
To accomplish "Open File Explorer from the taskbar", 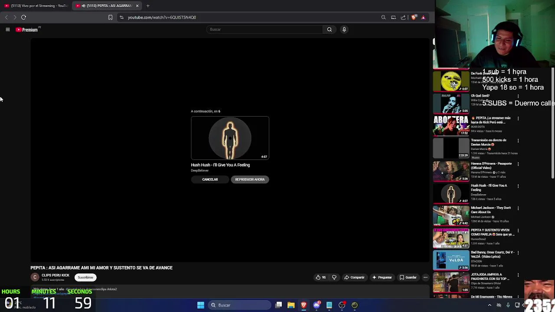I will pyautogui.click(x=291, y=305).
